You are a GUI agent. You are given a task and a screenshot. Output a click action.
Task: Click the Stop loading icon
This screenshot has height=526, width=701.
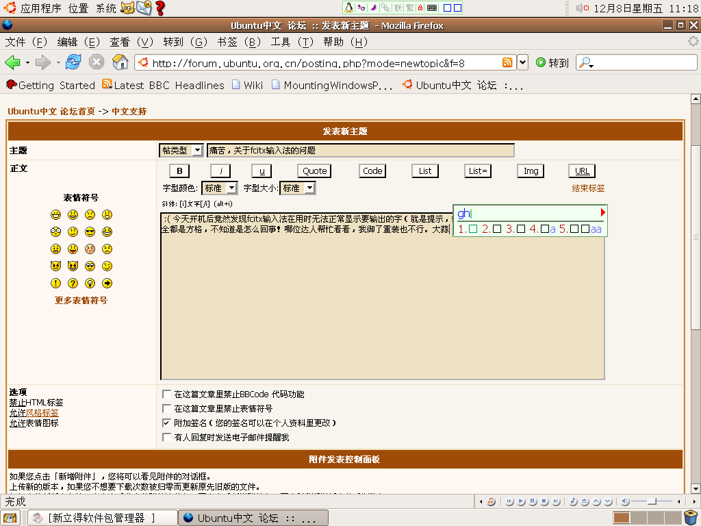96,62
